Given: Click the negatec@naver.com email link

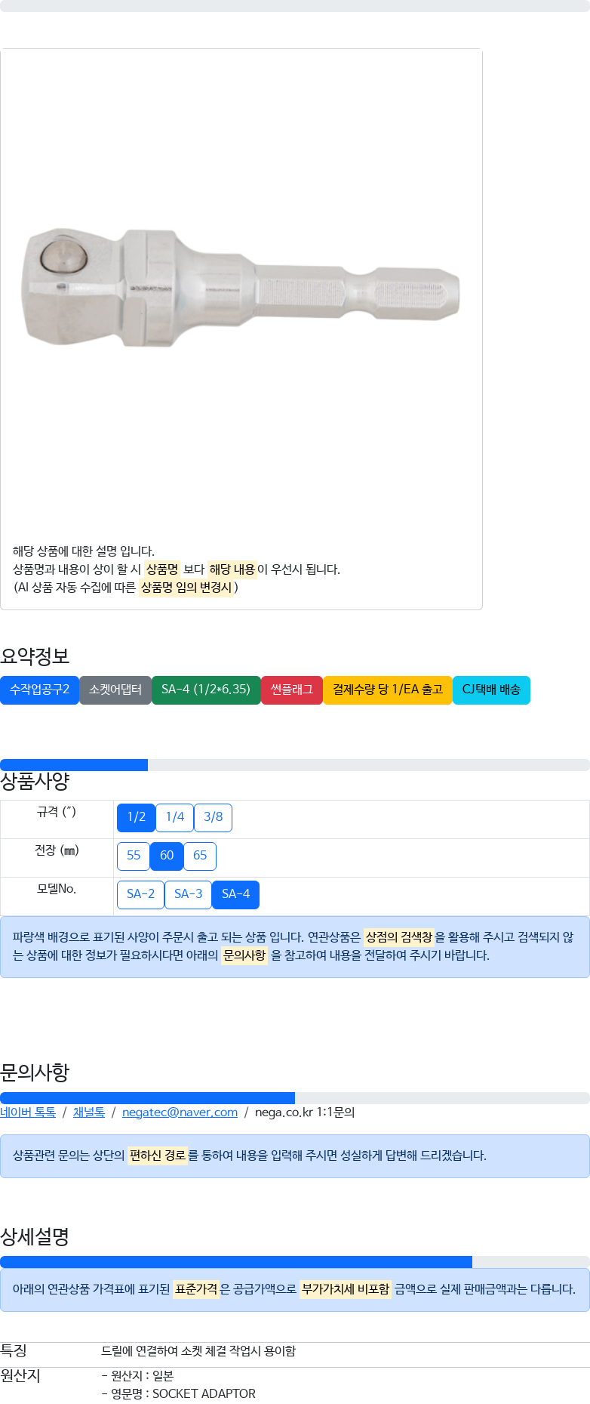Looking at the screenshot, I should (x=180, y=1112).
